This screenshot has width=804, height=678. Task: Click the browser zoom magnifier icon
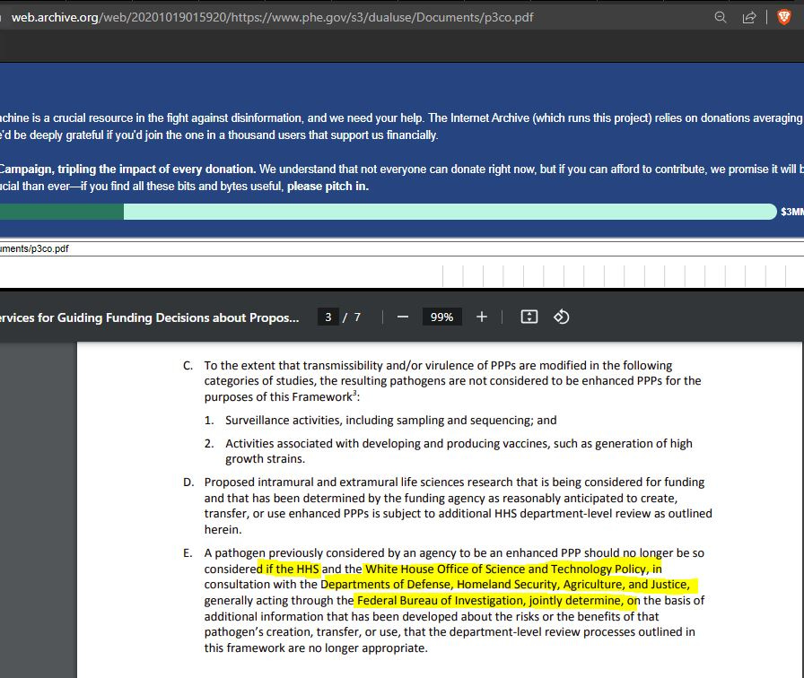click(720, 17)
